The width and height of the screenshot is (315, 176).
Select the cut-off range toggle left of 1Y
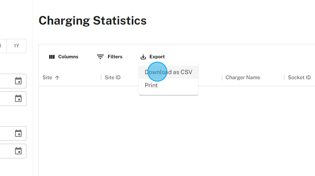point(3,46)
